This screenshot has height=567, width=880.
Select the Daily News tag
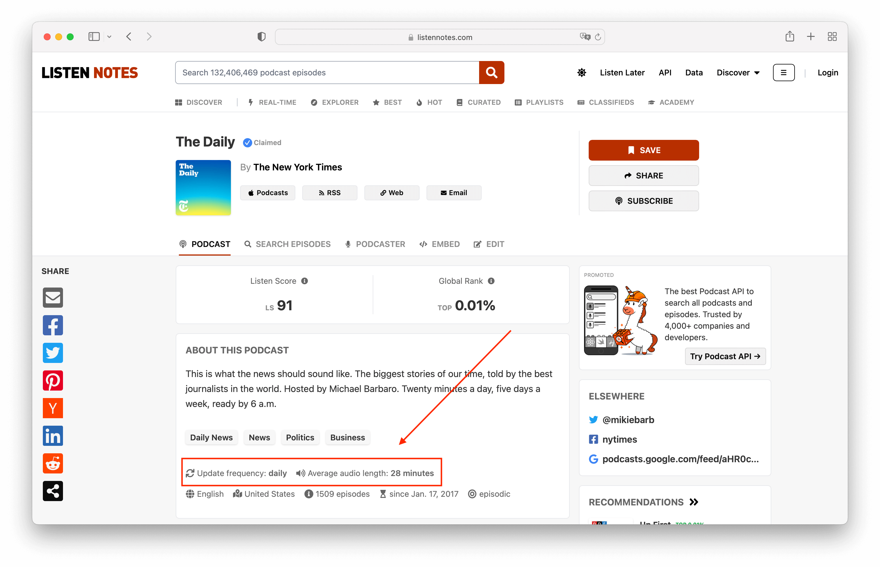pyautogui.click(x=212, y=437)
